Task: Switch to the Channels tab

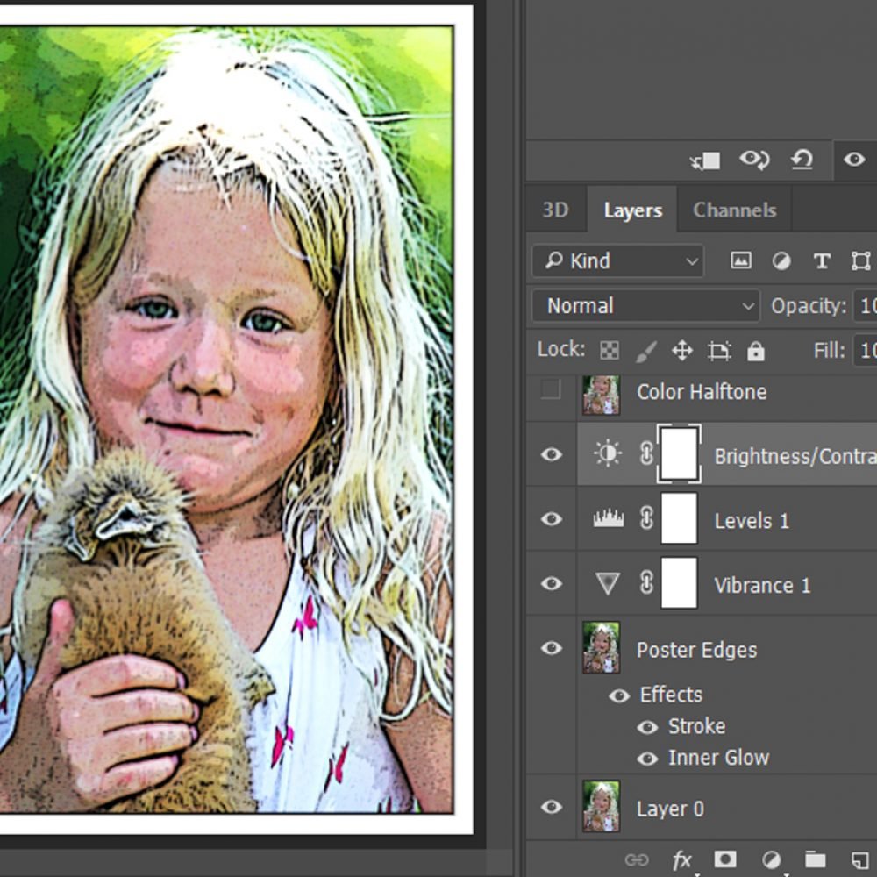Action: [x=734, y=210]
